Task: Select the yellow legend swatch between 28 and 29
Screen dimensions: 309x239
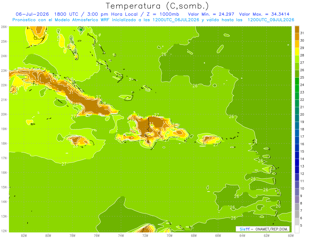Action: pyautogui.click(x=297, y=52)
